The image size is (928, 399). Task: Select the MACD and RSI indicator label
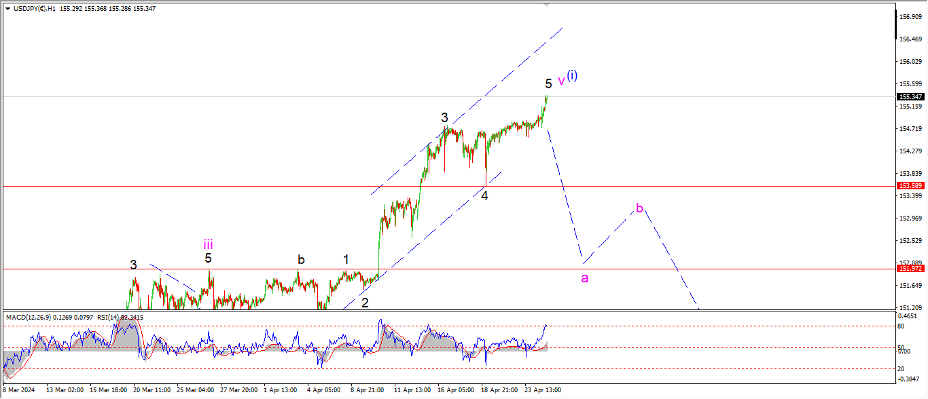click(x=65, y=317)
